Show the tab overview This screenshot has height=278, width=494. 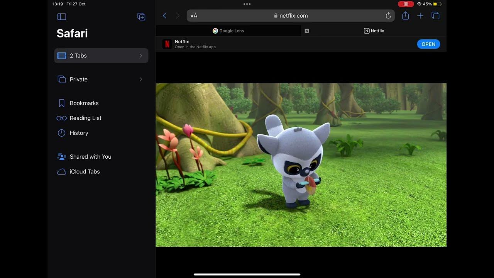tap(436, 16)
